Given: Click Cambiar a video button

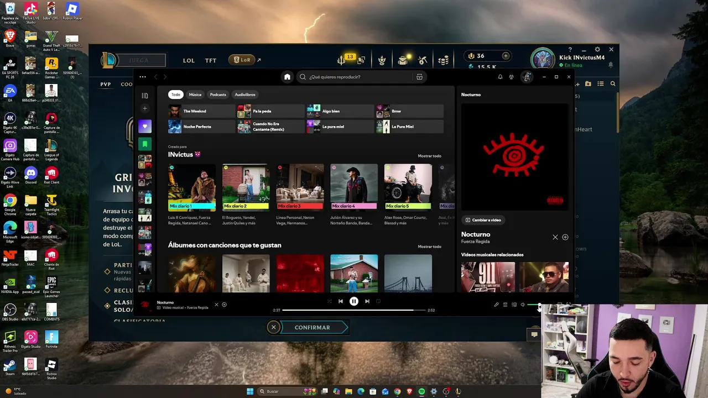Looking at the screenshot, I should click(x=483, y=220).
